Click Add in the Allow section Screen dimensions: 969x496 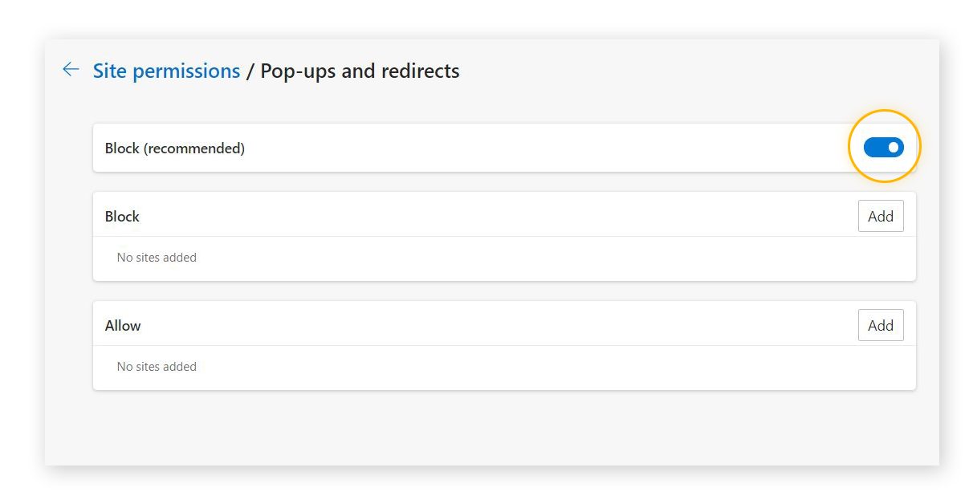[x=881, y=325]
